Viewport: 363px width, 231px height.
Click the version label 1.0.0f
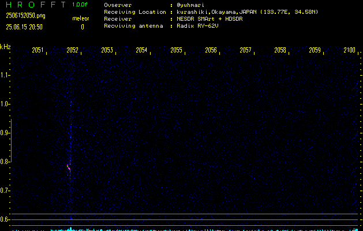[x=80, y=5]
